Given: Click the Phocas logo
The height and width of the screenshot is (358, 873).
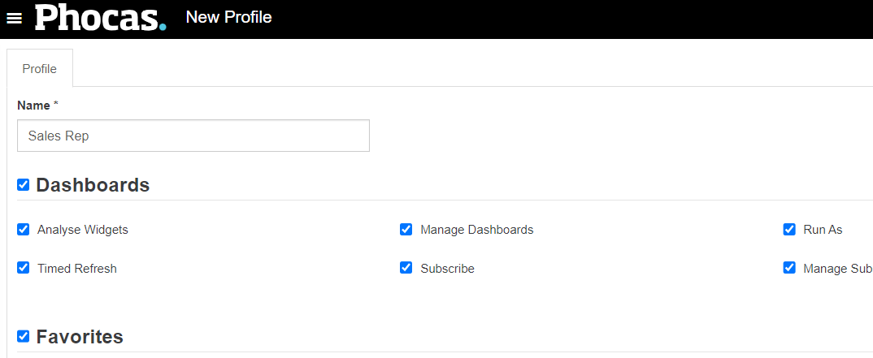Looking at the screenshot, I should click(101, 18).
